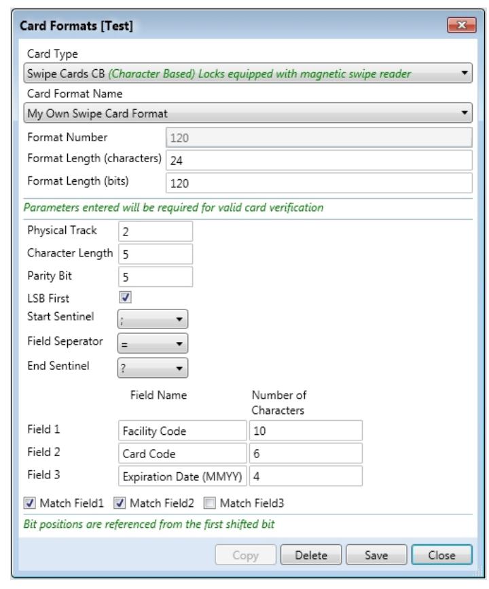Open the Card Type dropdown
Viewport: 489px width, 589px height.
click(248, 73)
